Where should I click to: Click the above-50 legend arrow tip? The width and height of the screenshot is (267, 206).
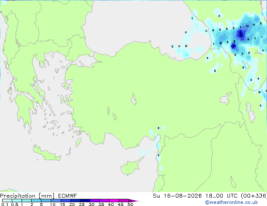tap(133, 201)
